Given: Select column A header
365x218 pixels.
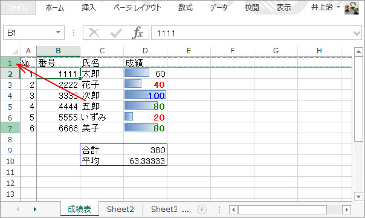Looking at the screenshot, I should pos(28,51).
